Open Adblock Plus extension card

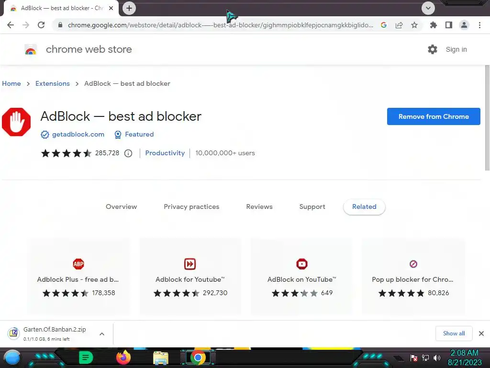click(x=78, y=276)
